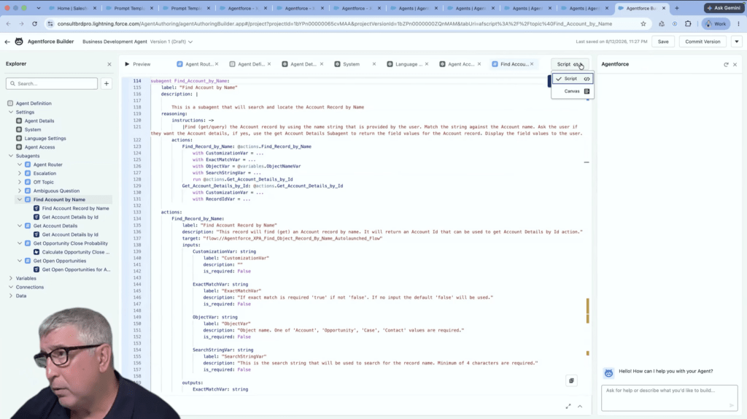Click the Save button

coord(662,42)
